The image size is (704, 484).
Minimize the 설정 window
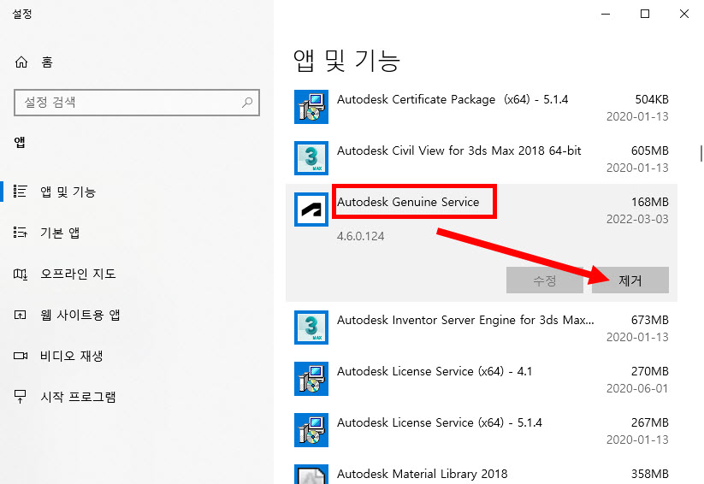coord(606,14)
